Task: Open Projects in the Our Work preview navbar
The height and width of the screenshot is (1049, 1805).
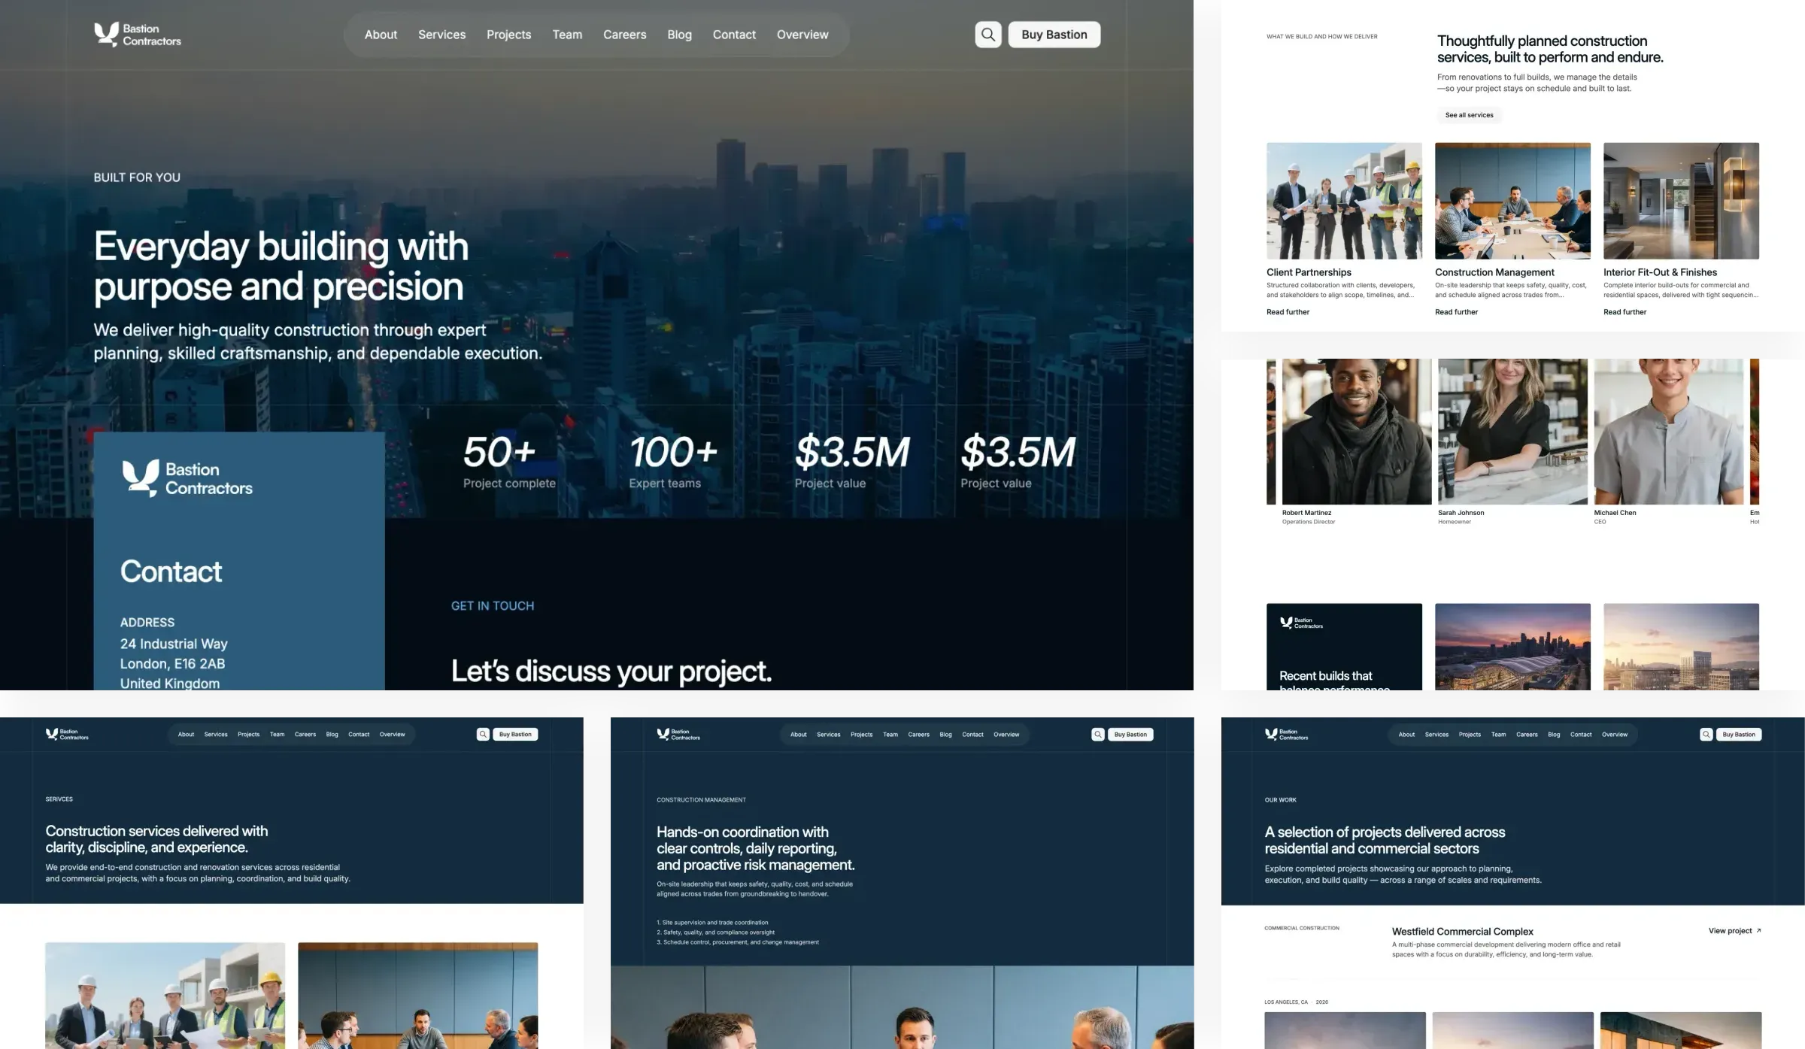Action: (x=1470, y=734)
